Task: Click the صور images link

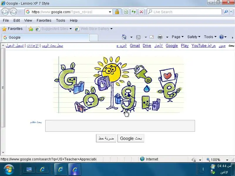Action: (222, 46)
